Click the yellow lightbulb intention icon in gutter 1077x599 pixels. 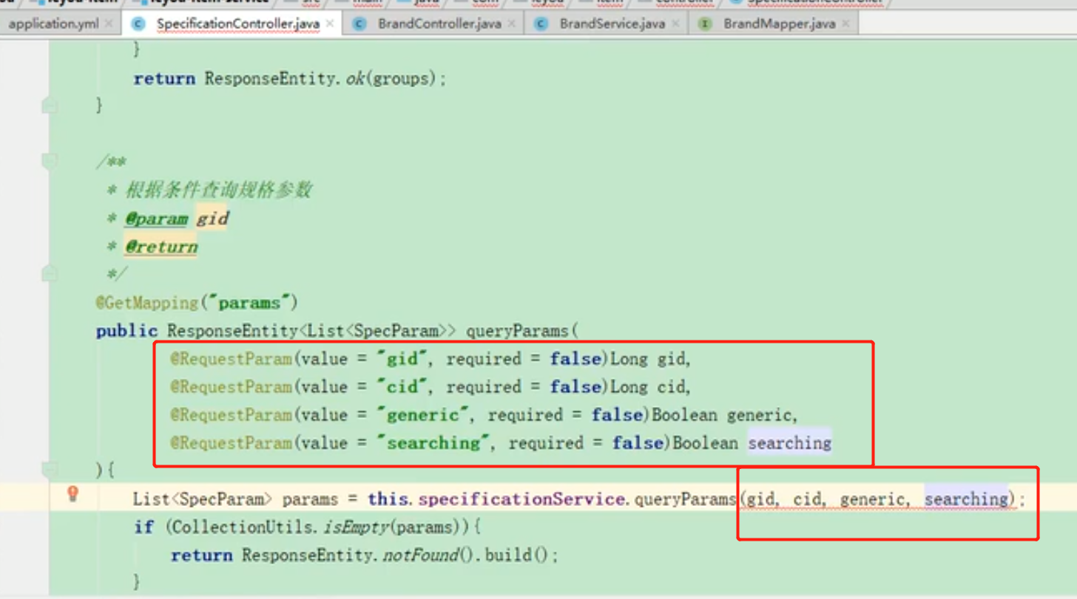[x=72, y=494]
